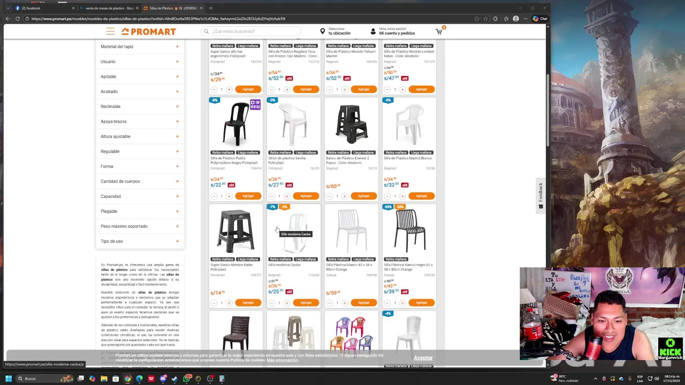The width and height of the screenshot is (685, 385).
Task: Open the shopping cart icon
Action: [x=439, y=31]
